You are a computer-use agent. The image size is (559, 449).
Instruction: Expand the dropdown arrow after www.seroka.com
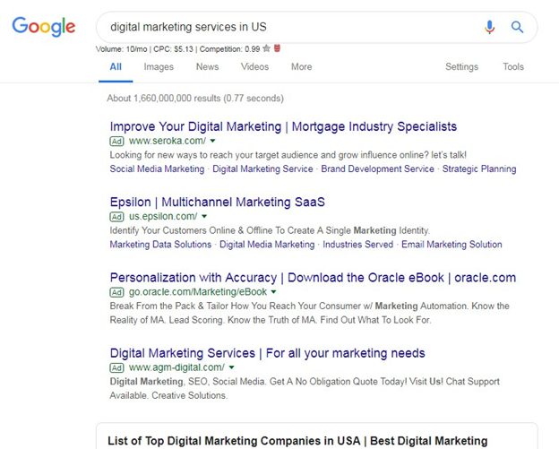213,141
